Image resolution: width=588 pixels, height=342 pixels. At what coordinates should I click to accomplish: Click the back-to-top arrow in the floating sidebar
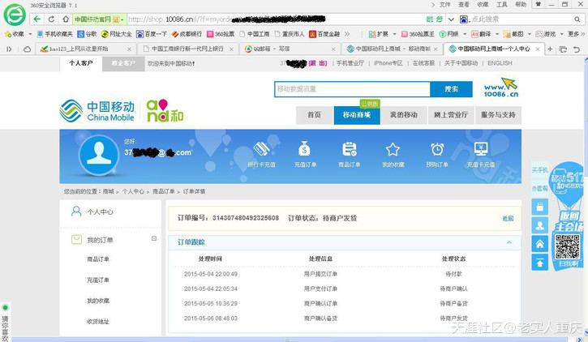click(x=539, y=263)
